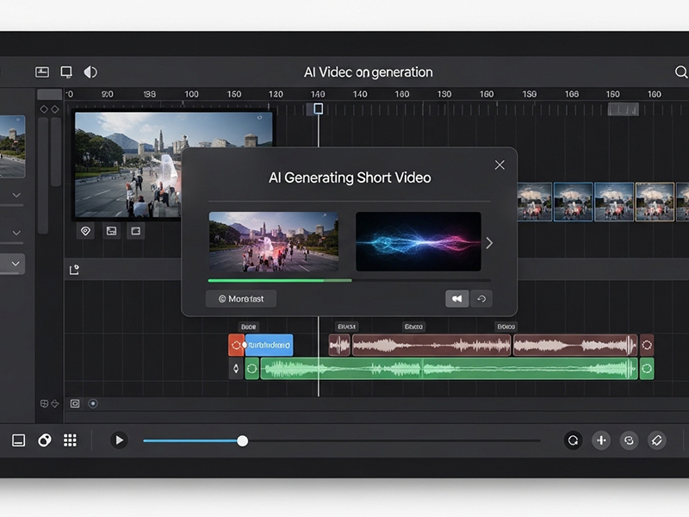The image size is (689, 517).
Task: Click the red circle icon on the orange clip
Action: click(236, 346)
